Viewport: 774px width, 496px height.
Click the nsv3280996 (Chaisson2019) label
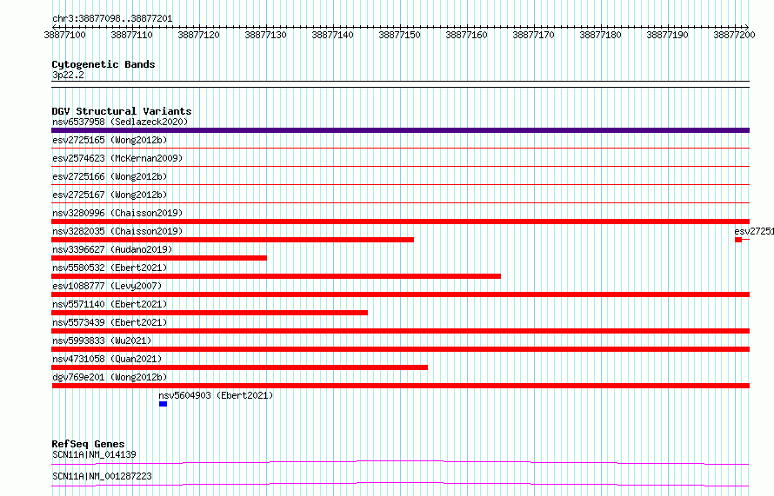pyautogui.click(x=117, y=213)
